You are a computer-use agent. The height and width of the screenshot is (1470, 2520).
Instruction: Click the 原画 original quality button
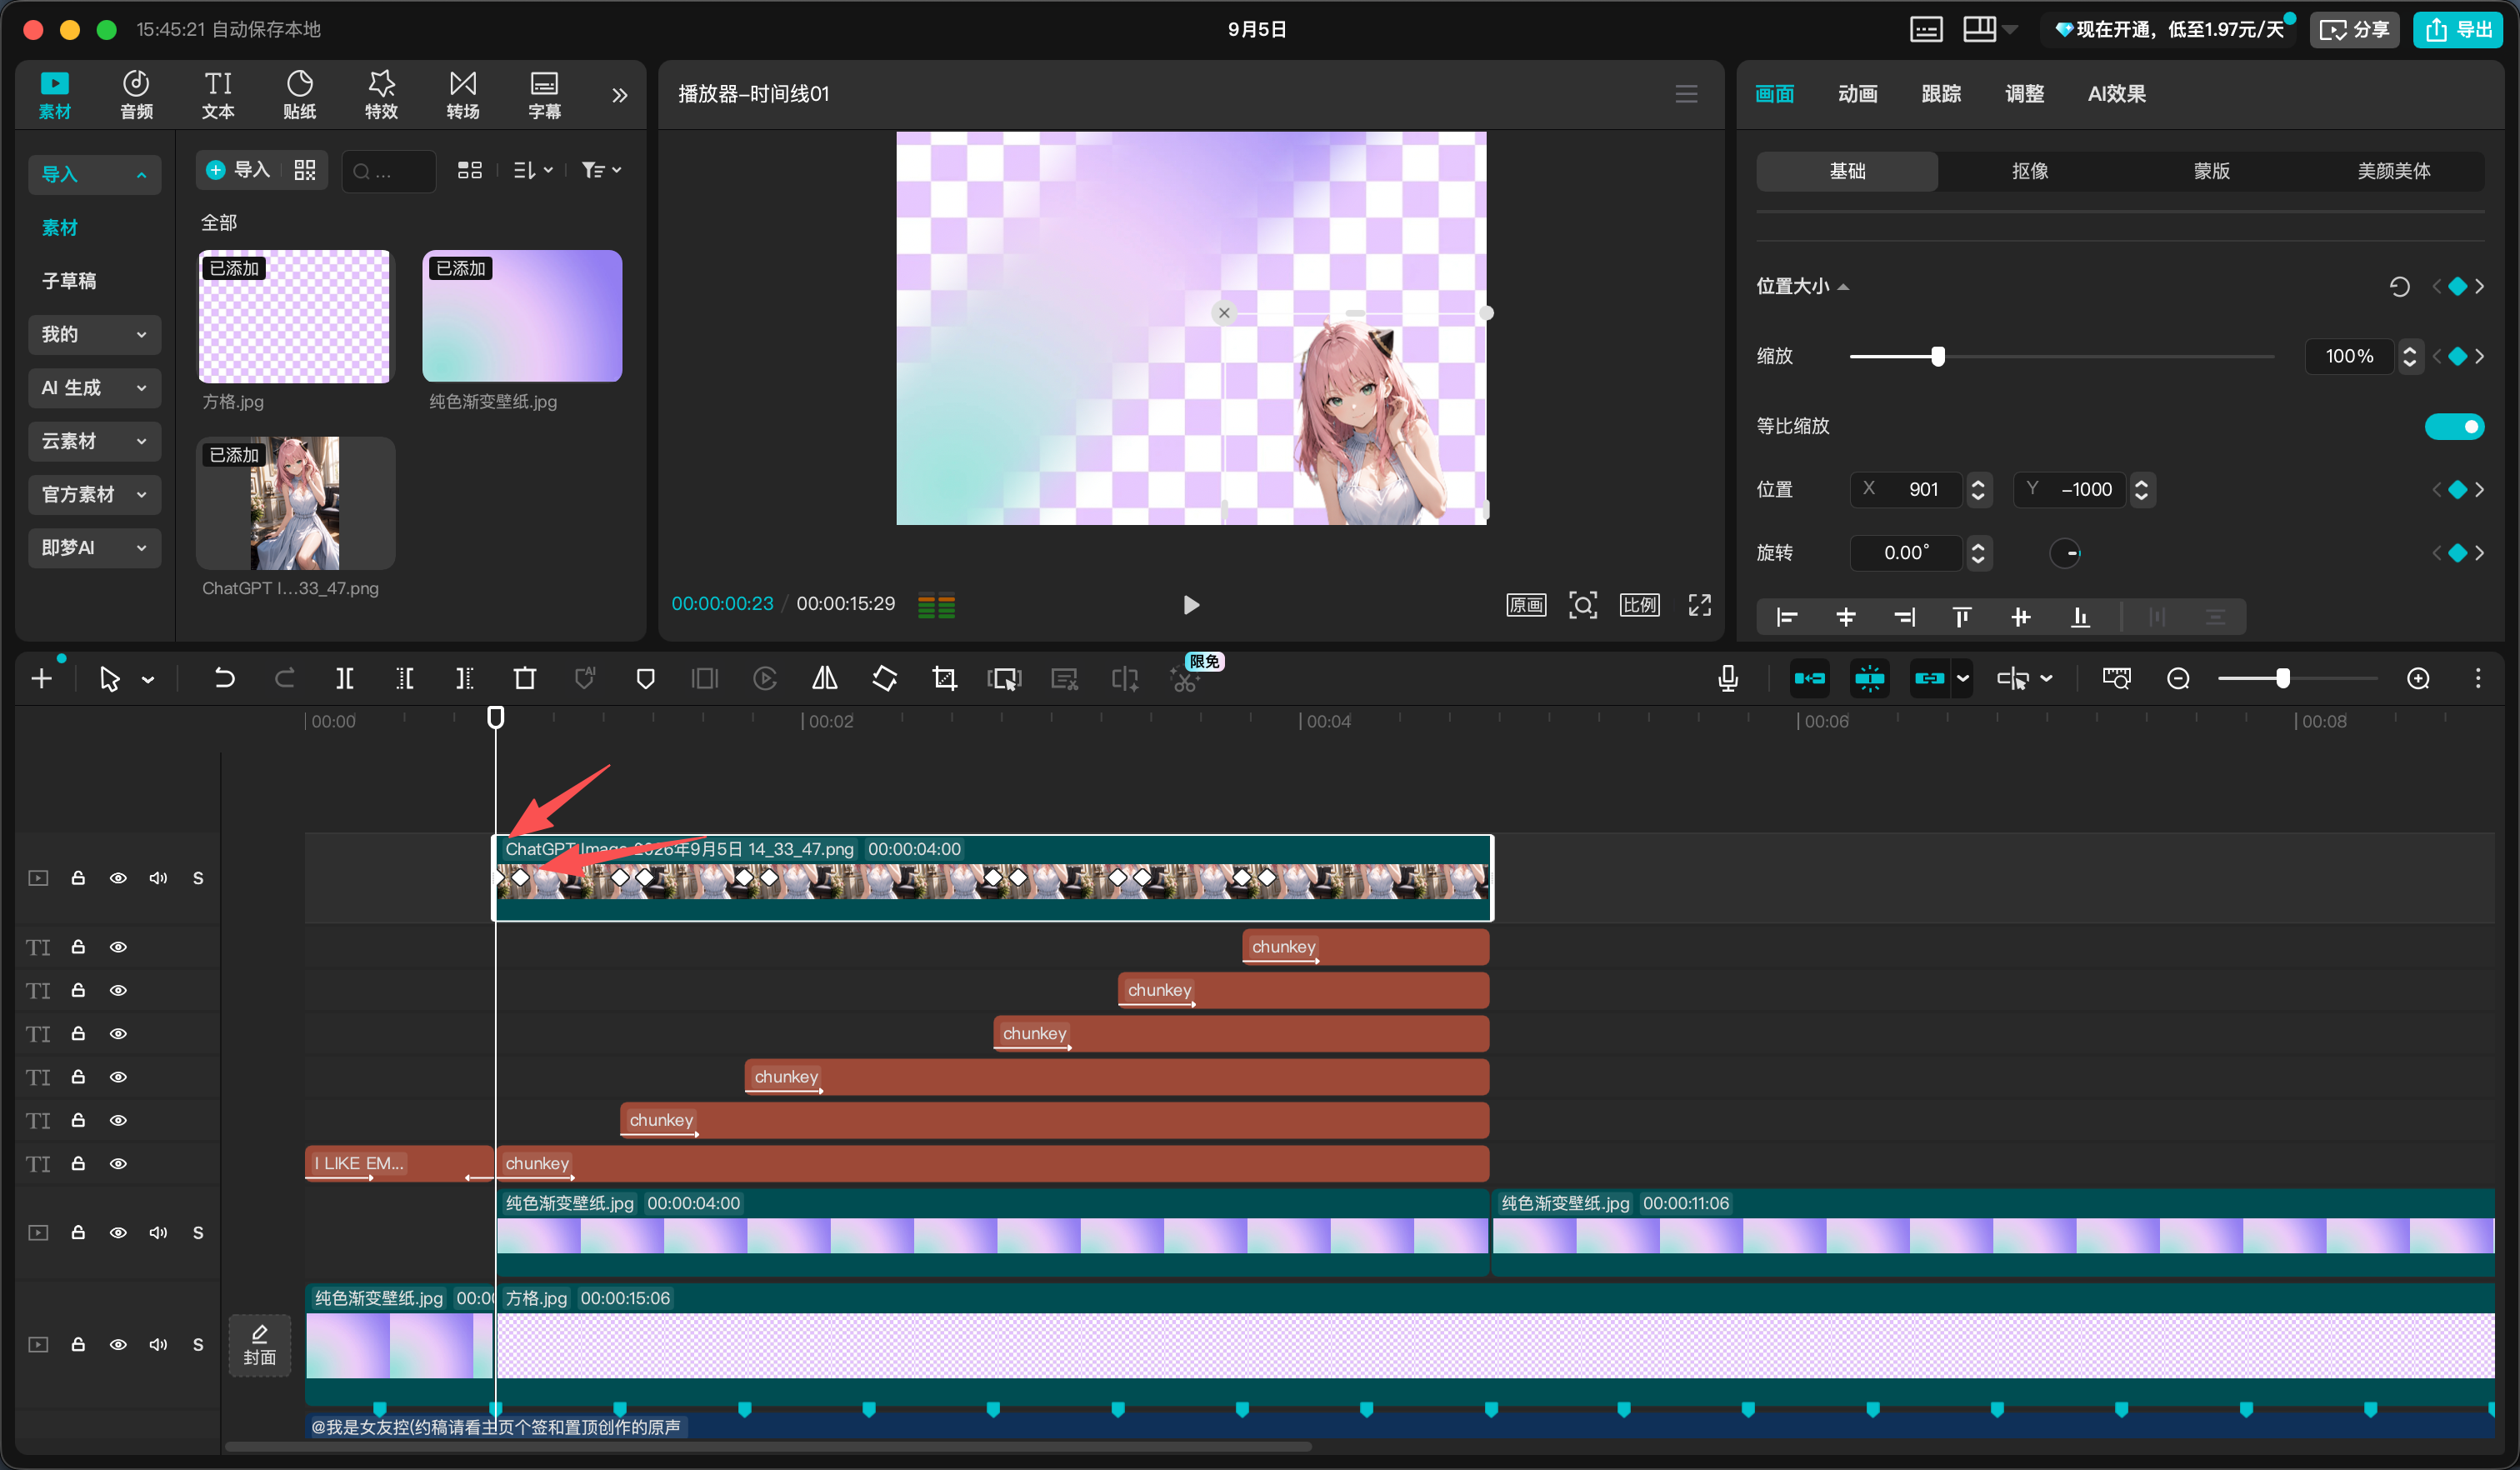pyautogui.click(x=1526, y=605)
